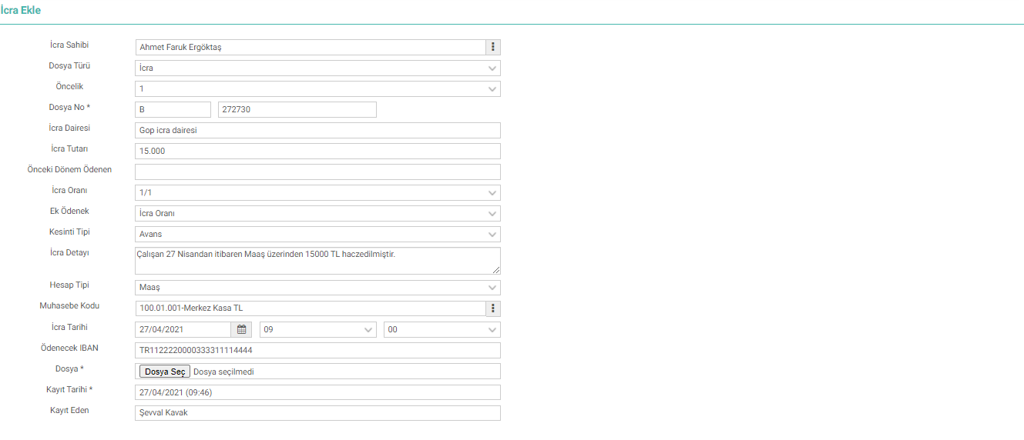This screenshot has width=1024, height=440.
Task: Click the İcra Tutarı field showing 15.000
Action: [317, 151]
